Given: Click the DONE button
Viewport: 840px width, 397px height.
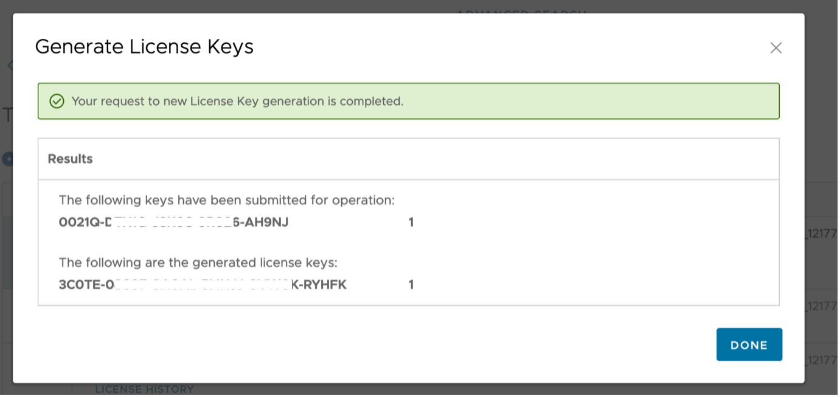Looking at the screenshot, I should (749, 344).
